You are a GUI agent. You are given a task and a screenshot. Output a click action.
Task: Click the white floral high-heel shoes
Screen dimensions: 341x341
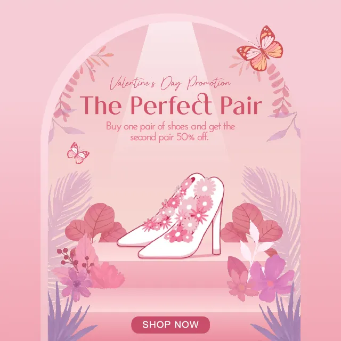170,215
